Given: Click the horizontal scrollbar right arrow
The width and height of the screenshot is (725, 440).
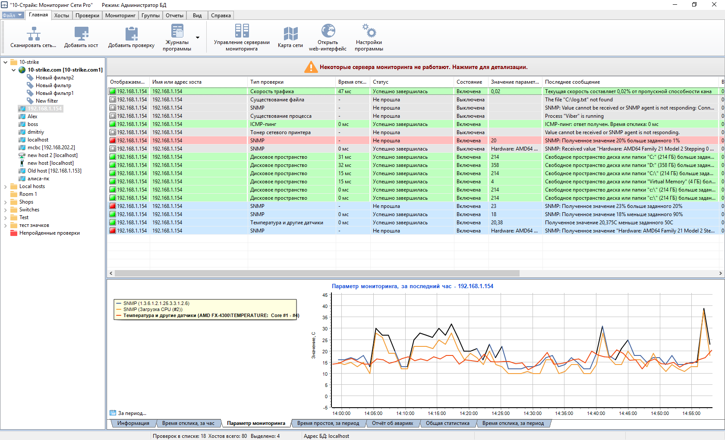Looking at the screenshot, I should click(720, 273).
